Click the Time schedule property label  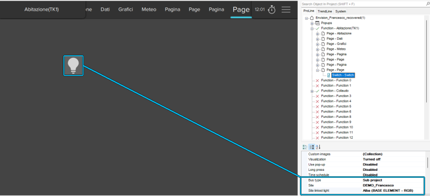pos(319,175)
